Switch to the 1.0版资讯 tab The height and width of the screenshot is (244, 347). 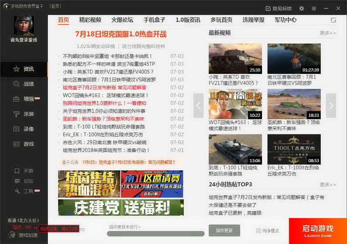188,20
